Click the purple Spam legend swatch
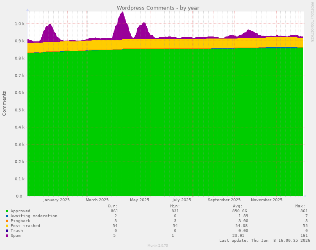The width and height of the screenshot is (316, 250). (x=7, y=236)
